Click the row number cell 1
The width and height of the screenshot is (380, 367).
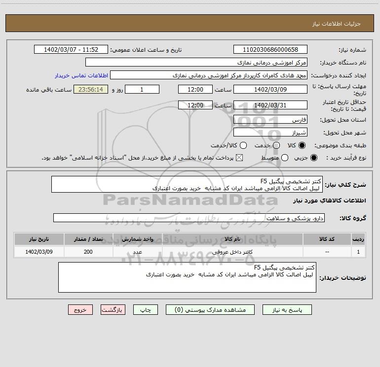tap(358, 252)
